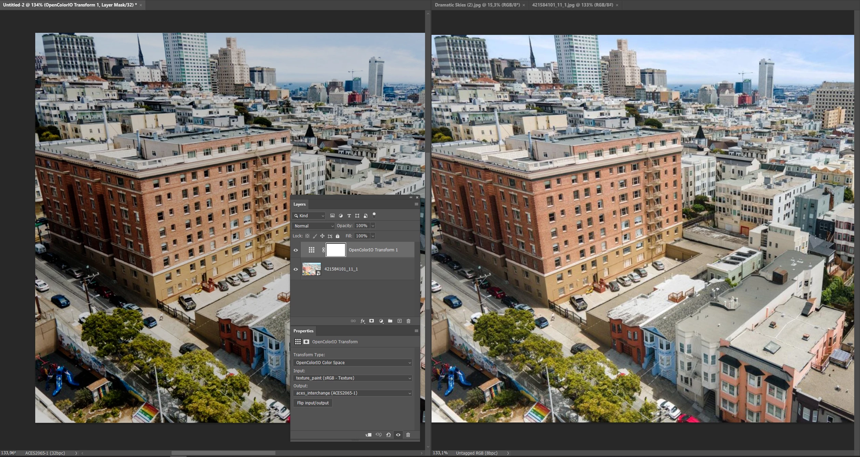This screenshot has height=457, width=860.
Task: Open the Transform Type dropdown
Action: coord(352,363)
